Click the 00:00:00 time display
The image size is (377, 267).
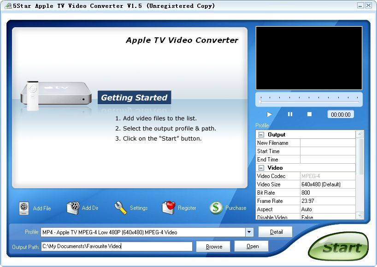[341, 114]
